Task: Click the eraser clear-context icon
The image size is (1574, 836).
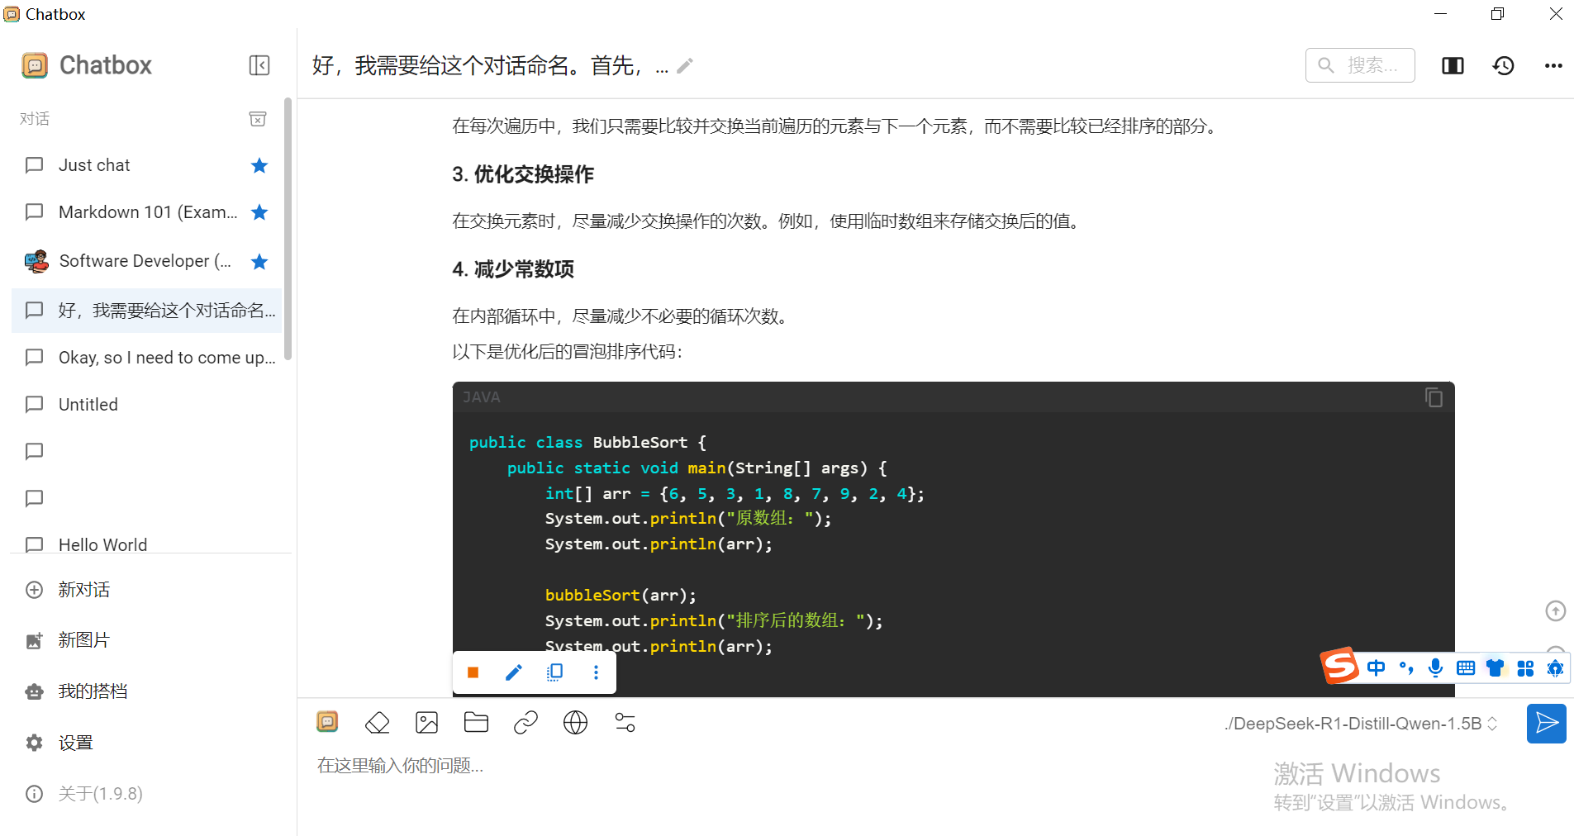Action: [377, 723]
